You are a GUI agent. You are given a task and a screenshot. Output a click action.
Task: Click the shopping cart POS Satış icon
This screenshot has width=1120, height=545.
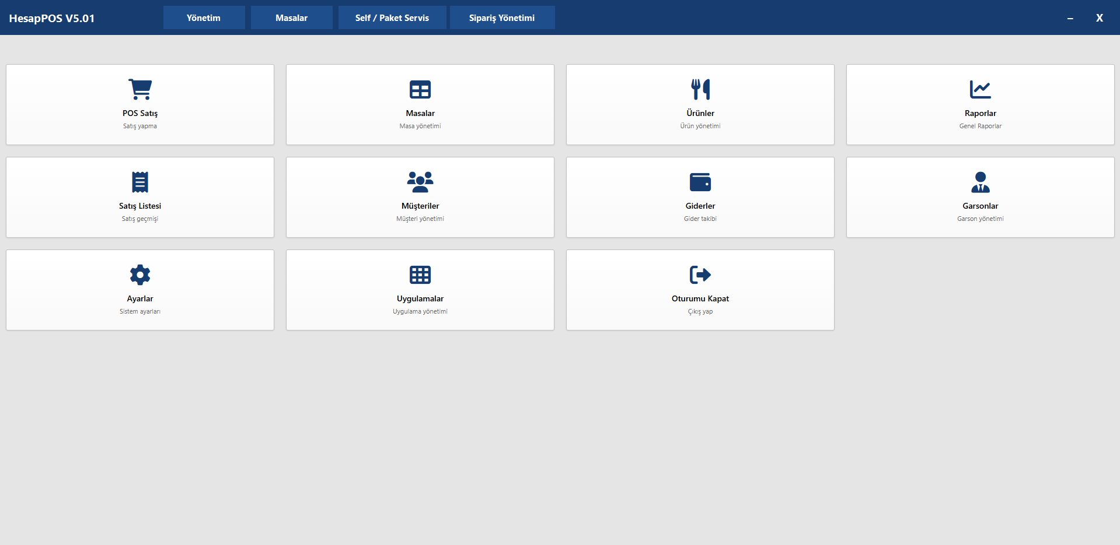pos(140,89)
